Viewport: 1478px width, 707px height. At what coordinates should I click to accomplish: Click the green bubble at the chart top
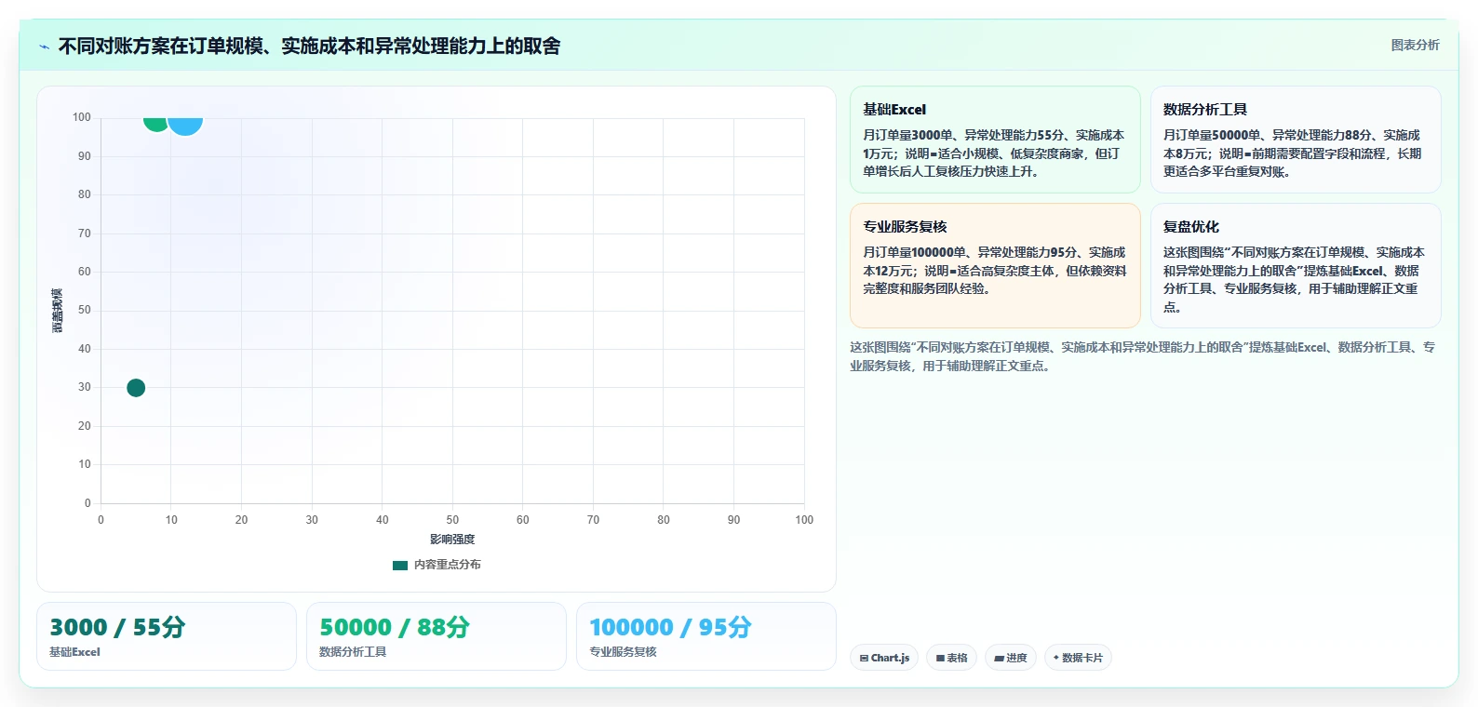coord(155,123)
